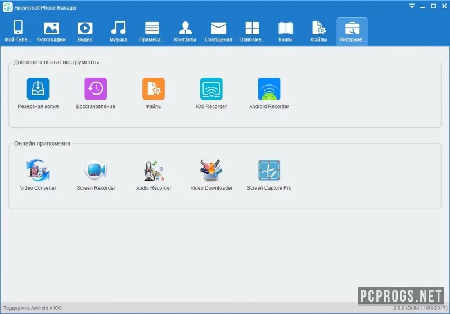Switch to the Приложения apps tab
This screenshot has width=450, height=314.
pyautogui.click(x=252, y=32)
